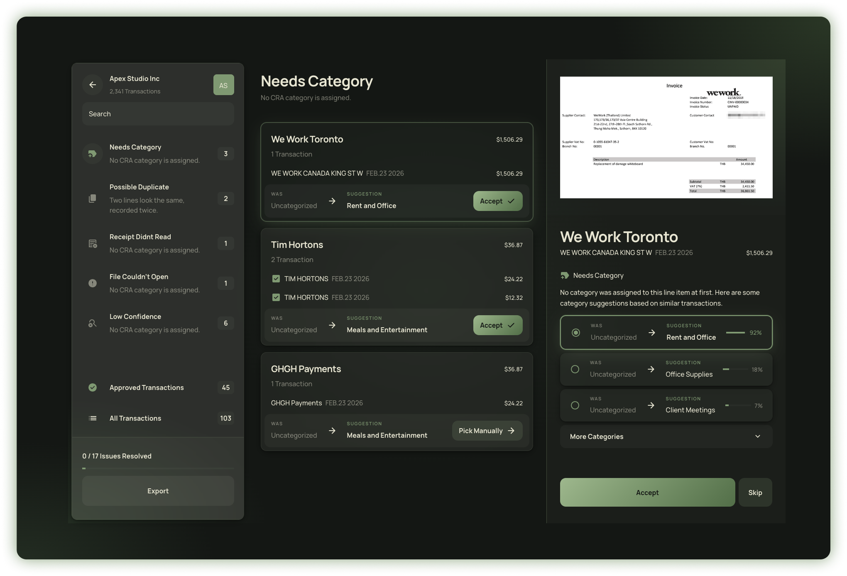This screenshot has width=847, height=576.
Task: Click the Export button
Action: [158, 491]
